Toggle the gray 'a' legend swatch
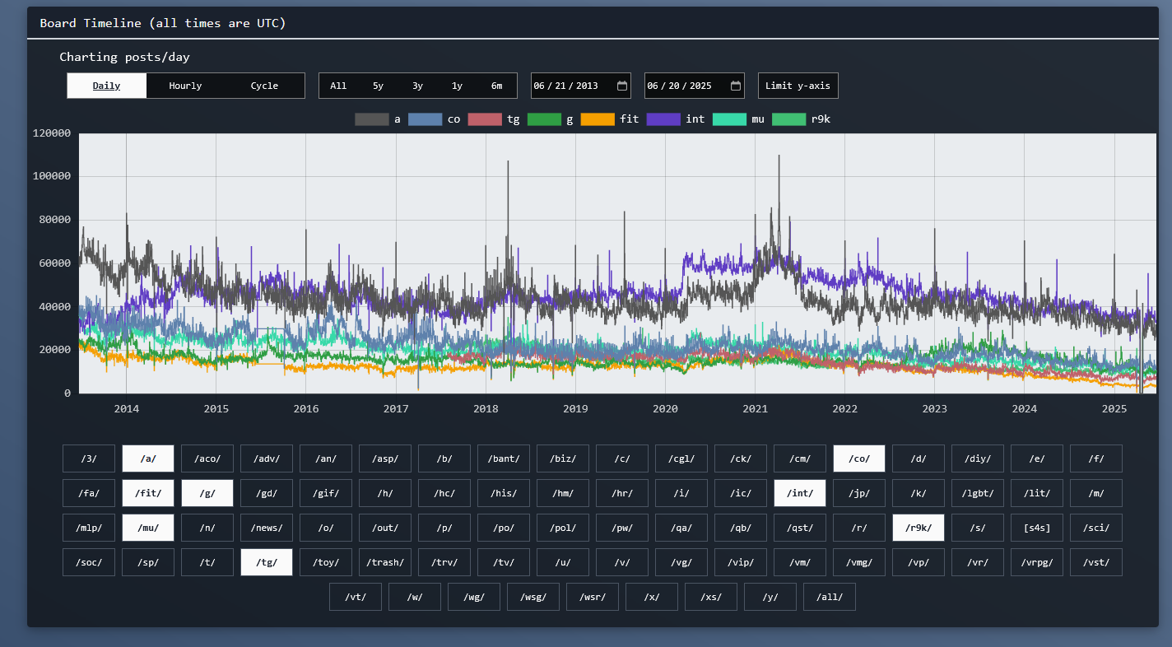1172x647 pixels. click(x=371, y=119)
